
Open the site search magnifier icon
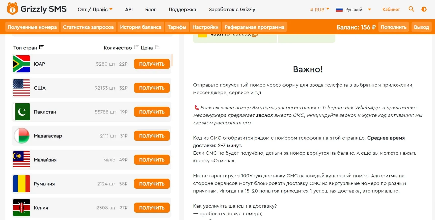[411, 9]
